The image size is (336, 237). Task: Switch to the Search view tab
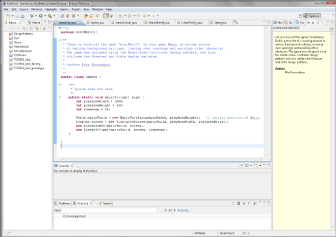pos(105,203)
